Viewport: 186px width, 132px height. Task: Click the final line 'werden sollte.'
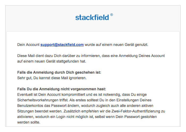point(29,122)
